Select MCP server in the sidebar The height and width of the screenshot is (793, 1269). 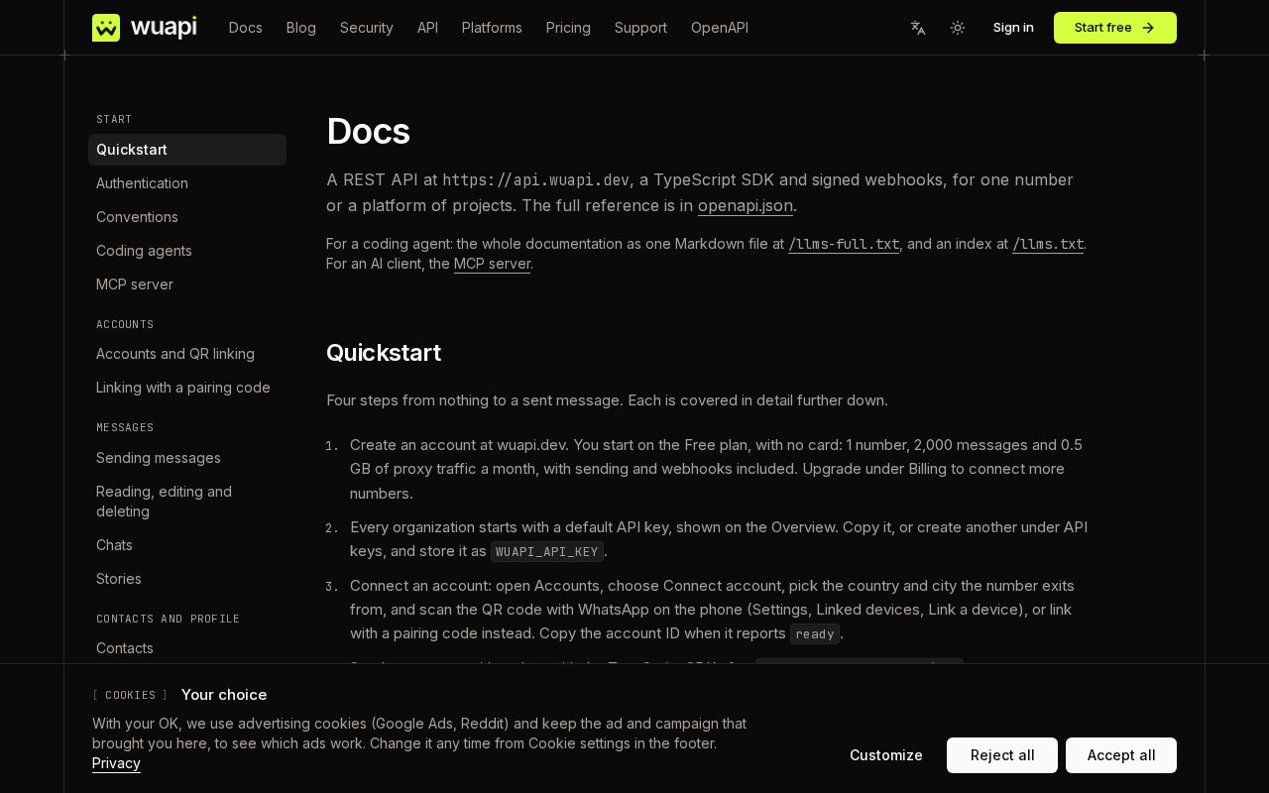pos(187,284)
